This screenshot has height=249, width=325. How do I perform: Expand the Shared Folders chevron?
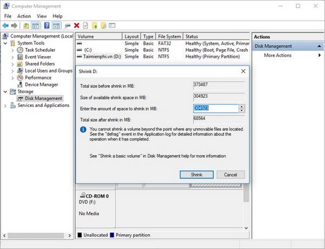[12, 64]
